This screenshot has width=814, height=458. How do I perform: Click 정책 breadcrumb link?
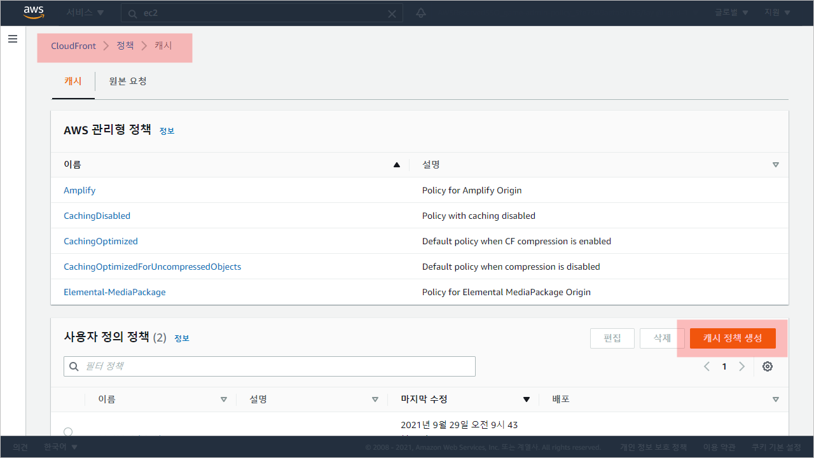tap(125, 46)
